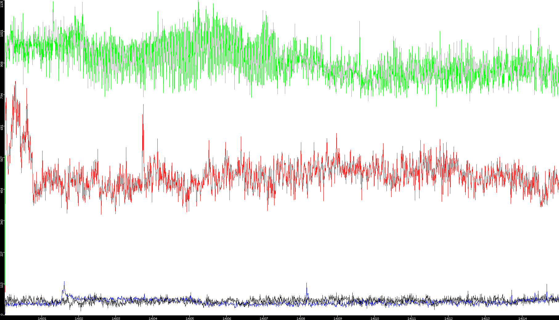Click the 14:11 time axis label
559x320 pixels.
tap(411, 318)
